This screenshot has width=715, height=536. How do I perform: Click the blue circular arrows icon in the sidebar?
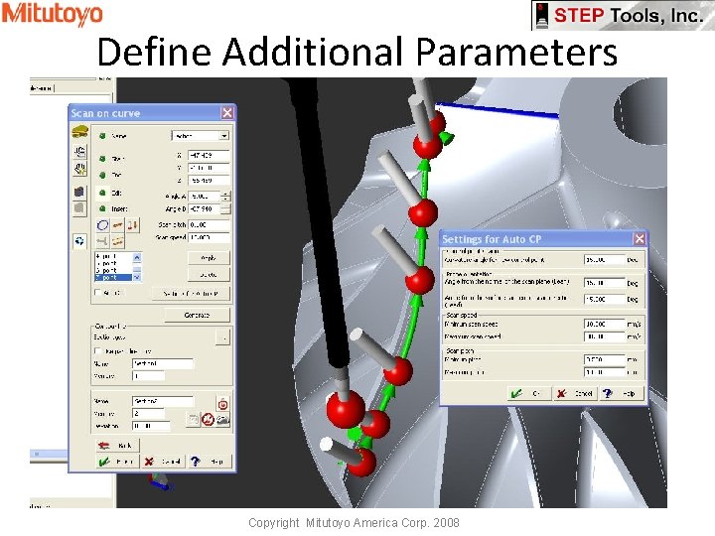79,240
